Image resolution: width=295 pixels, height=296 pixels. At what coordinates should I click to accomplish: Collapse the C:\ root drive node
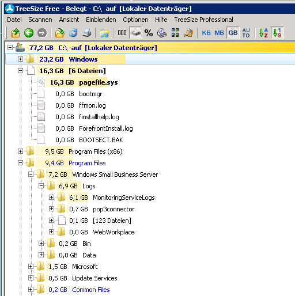[10, 47]
